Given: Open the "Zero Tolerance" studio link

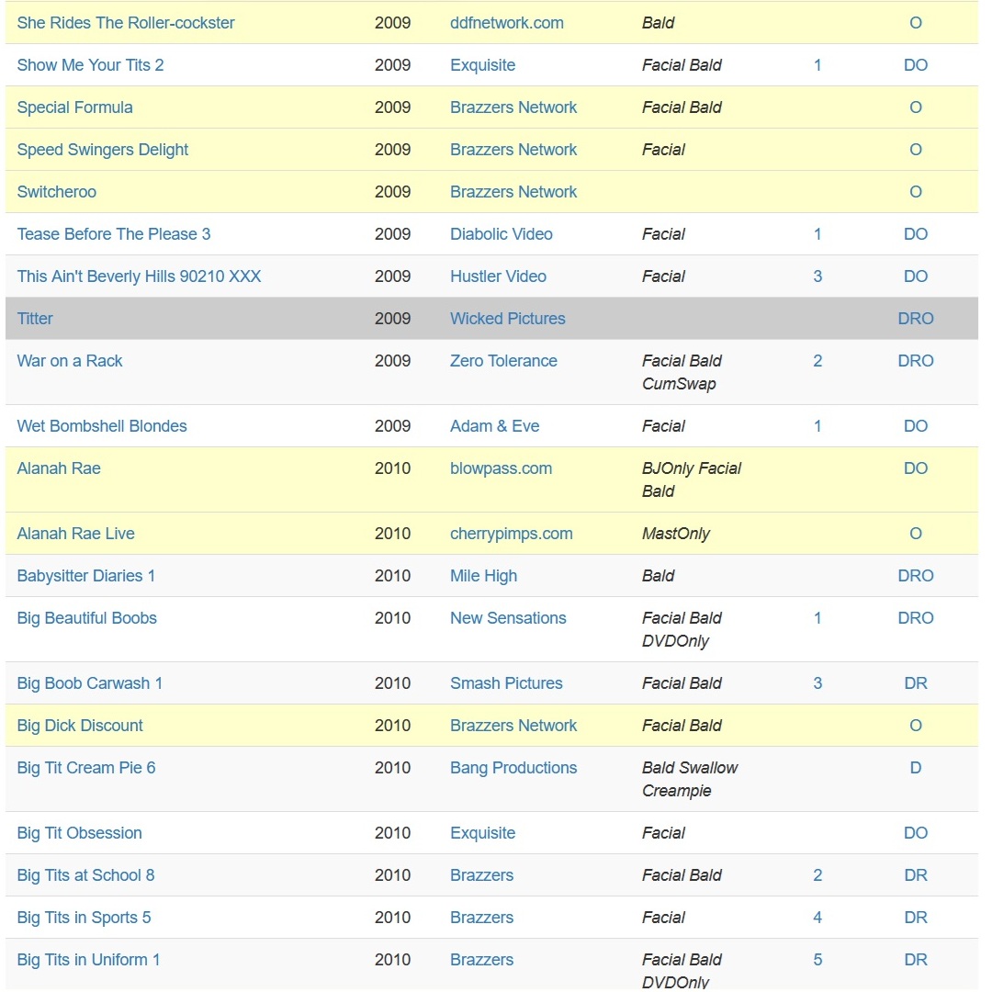Looking at the screenshot, I should tap(503, 361).
